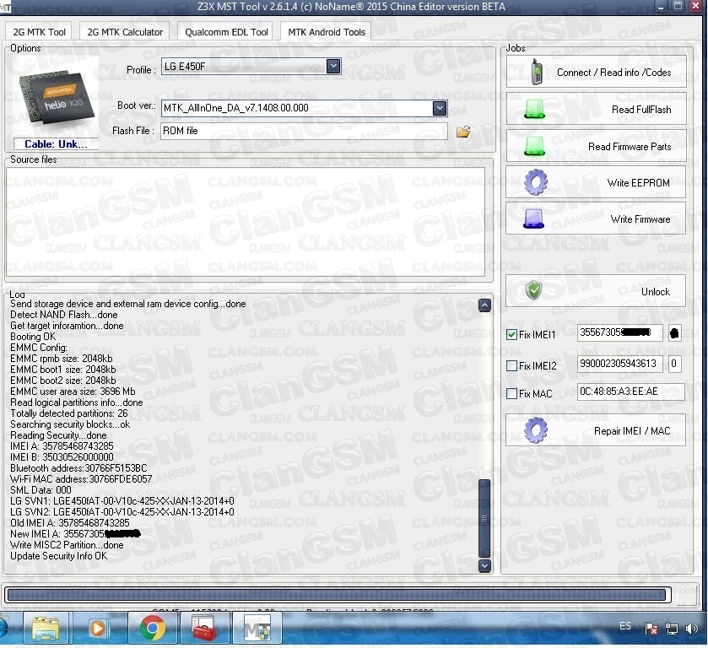The image size is (708, 648).
Task: Click 'EMMC rpmb size: 2048kb' log line
Action: (x=62, y=359)
